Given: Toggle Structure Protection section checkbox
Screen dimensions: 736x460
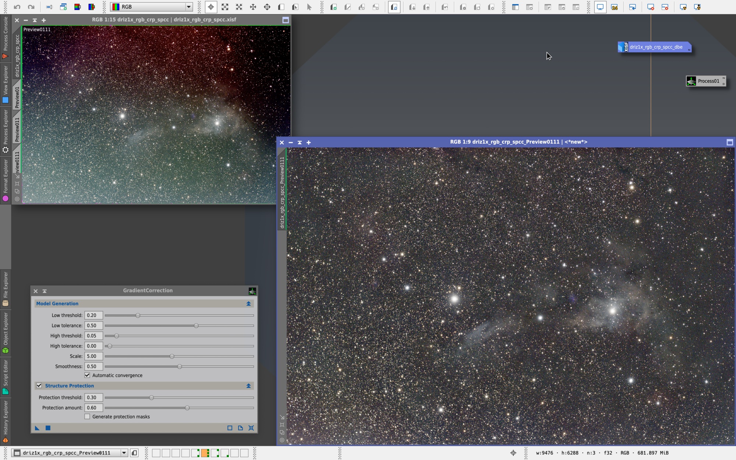Looking at the screenshot, I should point(39,385).
